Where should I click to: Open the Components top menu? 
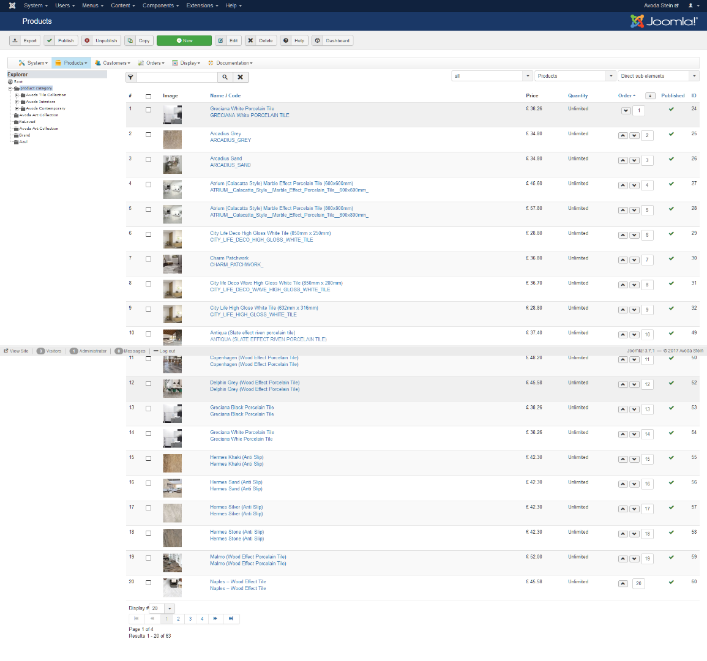point(160,6)
